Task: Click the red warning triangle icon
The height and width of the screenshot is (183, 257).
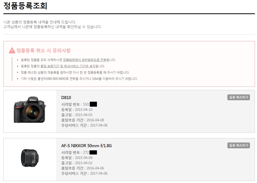Action: [12, 50]
